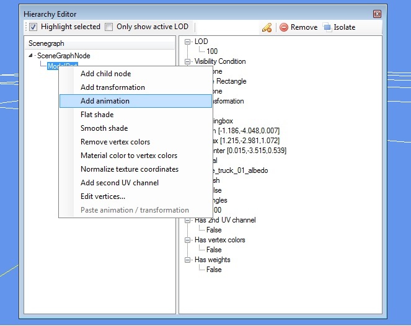Click the Visibility Condition label
The image size is (411, 326).
[x=220, y=61]
